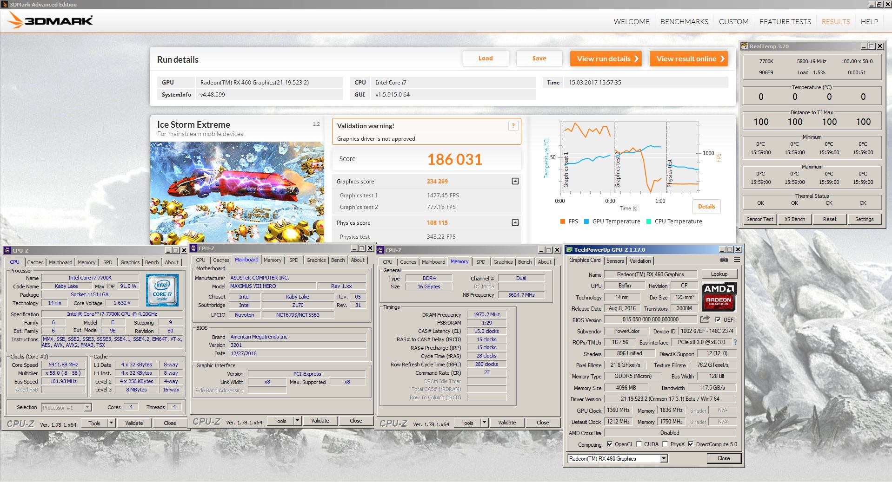This screenshot has width=892, height=482.
Task: Click the Lookup button in GPU-Z
Action: (719, 274)
